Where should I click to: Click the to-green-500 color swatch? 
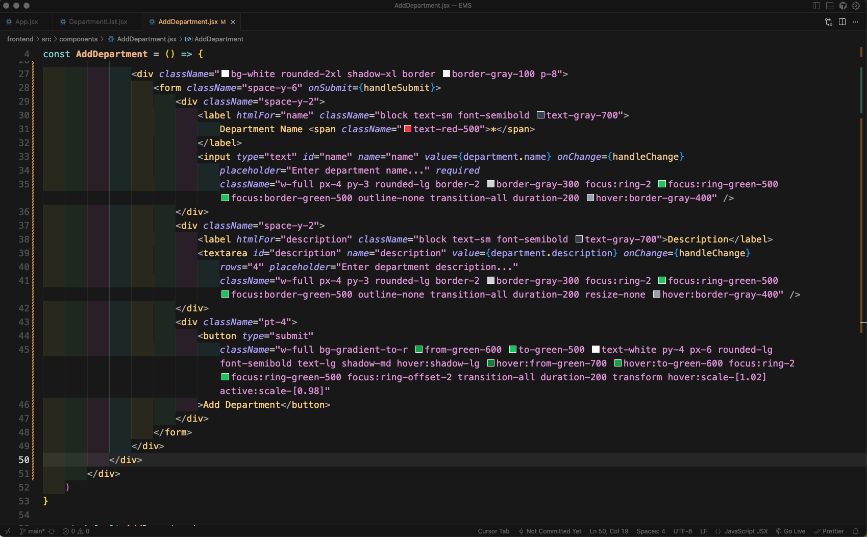click(x=513, y=350)
